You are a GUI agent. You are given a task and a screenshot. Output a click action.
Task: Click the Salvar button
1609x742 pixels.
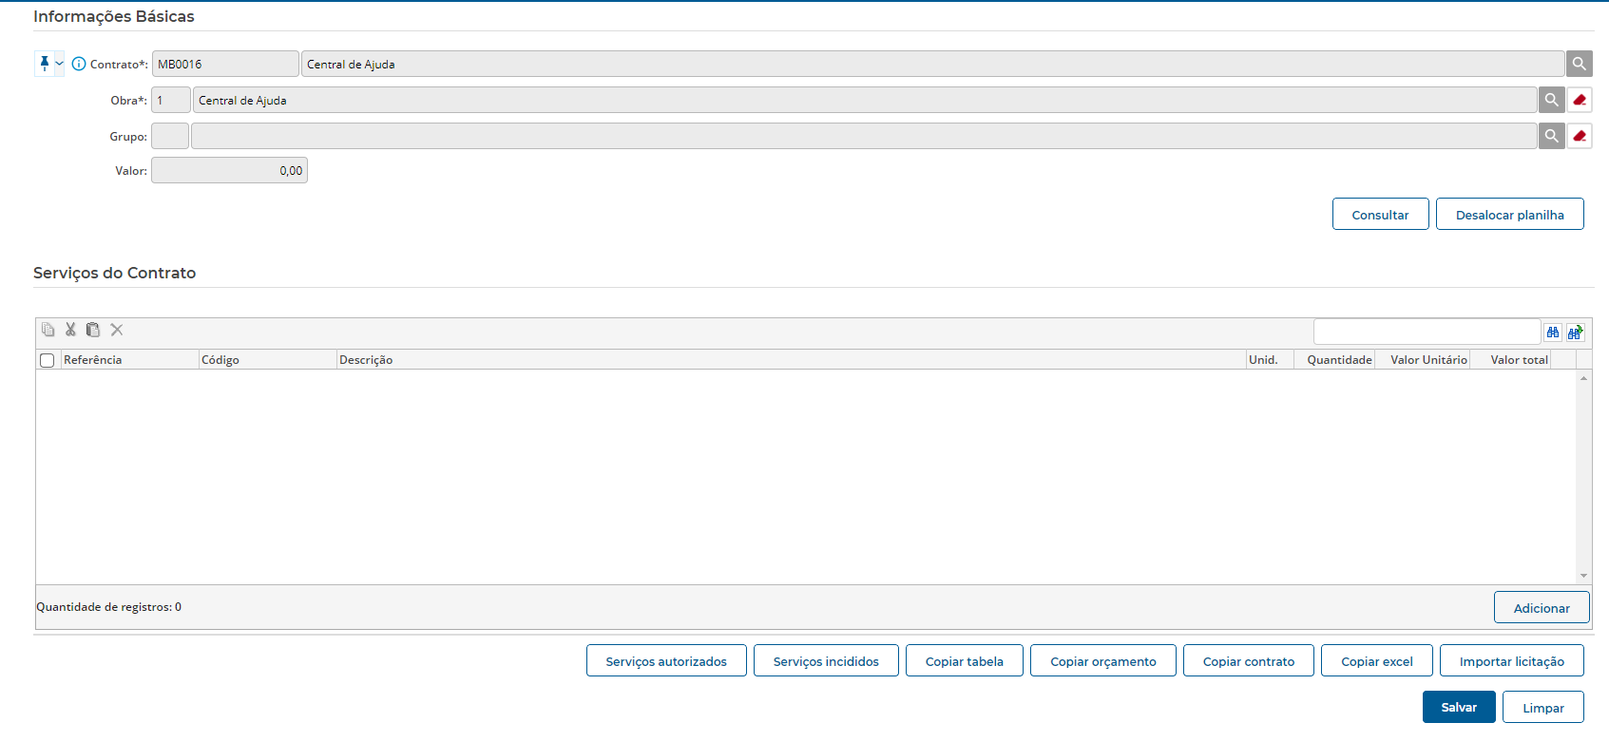pyautogui.click(x=1458, y=707)
